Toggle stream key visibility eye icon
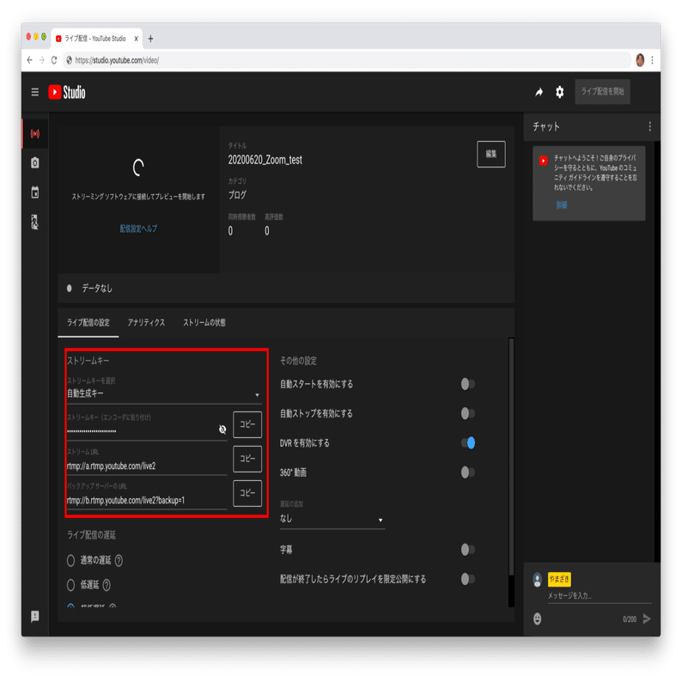 click(x=222, y=429)
